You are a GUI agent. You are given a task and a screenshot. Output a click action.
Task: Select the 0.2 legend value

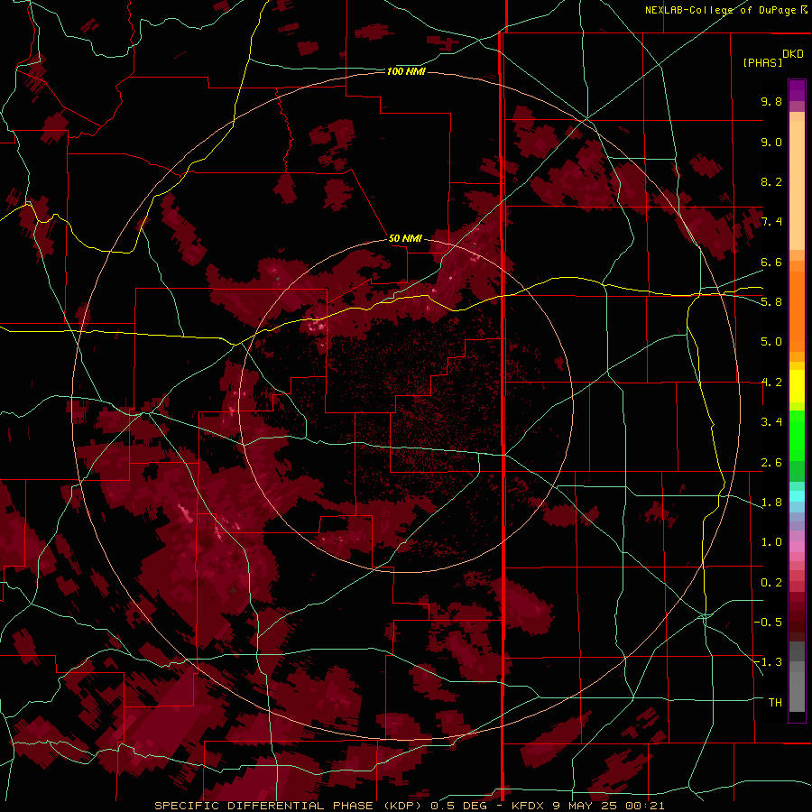coord(771,583)
